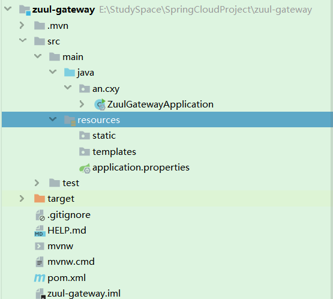Click the orange target folder icon
Viewport: 333px width, 299px height.
(40, 199)
